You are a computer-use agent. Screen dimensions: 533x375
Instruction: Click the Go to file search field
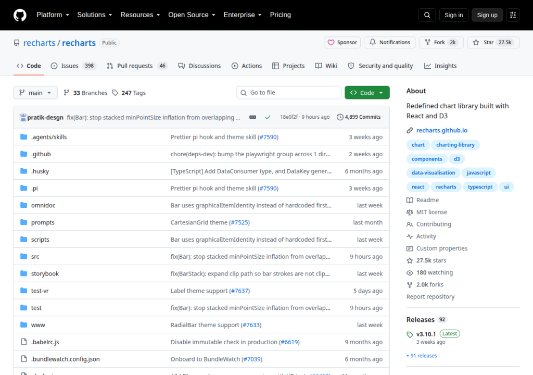[288, 93]
